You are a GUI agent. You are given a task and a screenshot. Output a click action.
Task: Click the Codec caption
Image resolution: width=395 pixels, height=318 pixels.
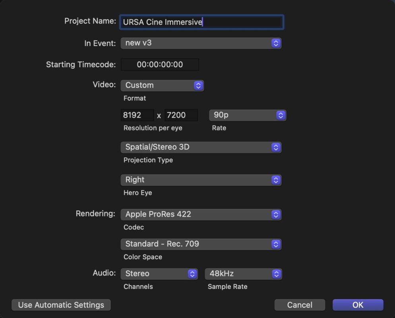134,227
